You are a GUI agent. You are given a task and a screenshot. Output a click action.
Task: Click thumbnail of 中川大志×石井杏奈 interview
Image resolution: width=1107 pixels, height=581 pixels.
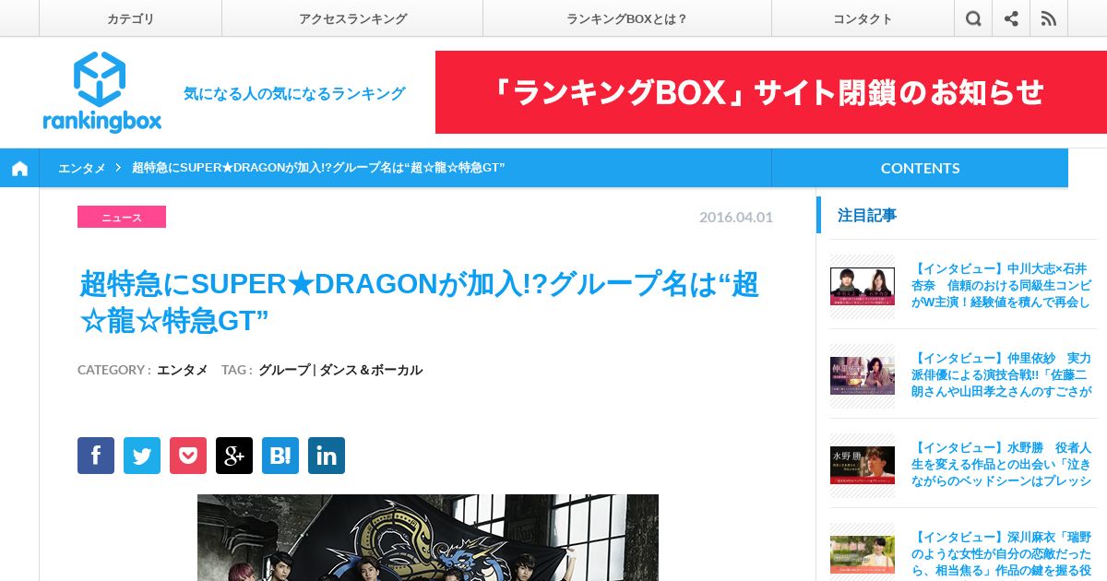[x=863, y=286]
